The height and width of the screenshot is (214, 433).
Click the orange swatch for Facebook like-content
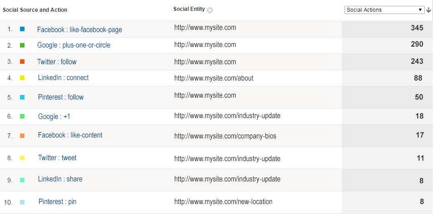pyautogui.click(x=22, y=136)
